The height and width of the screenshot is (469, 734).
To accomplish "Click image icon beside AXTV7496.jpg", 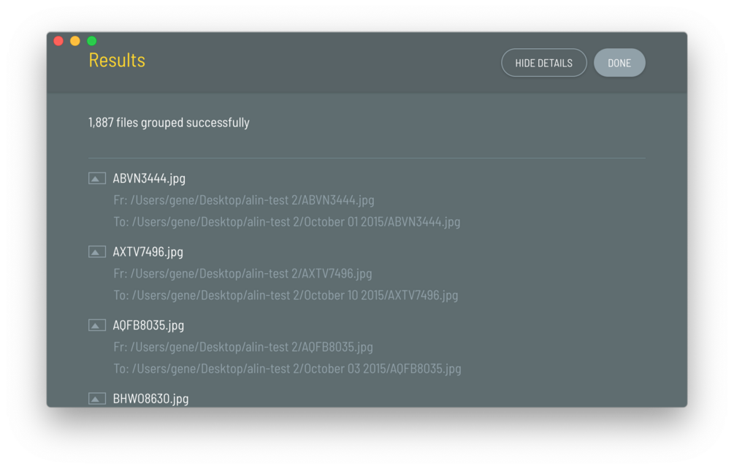I will point(97,251).
